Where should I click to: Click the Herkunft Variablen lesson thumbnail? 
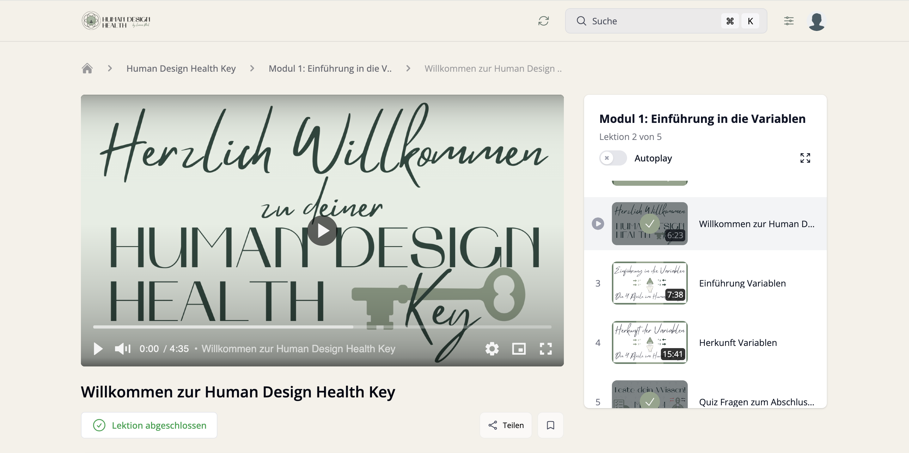(x=650, y=342)
